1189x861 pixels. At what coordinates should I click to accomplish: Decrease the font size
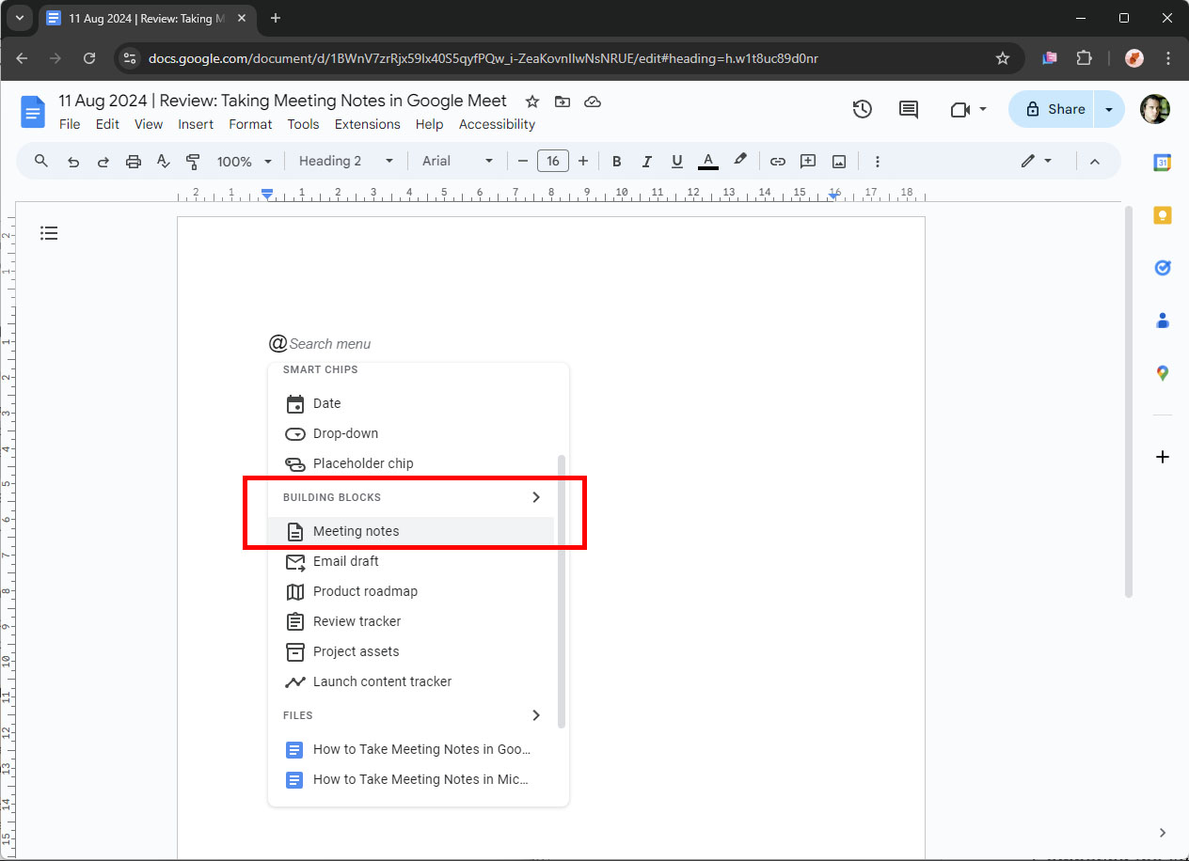(x=523, y=162)
